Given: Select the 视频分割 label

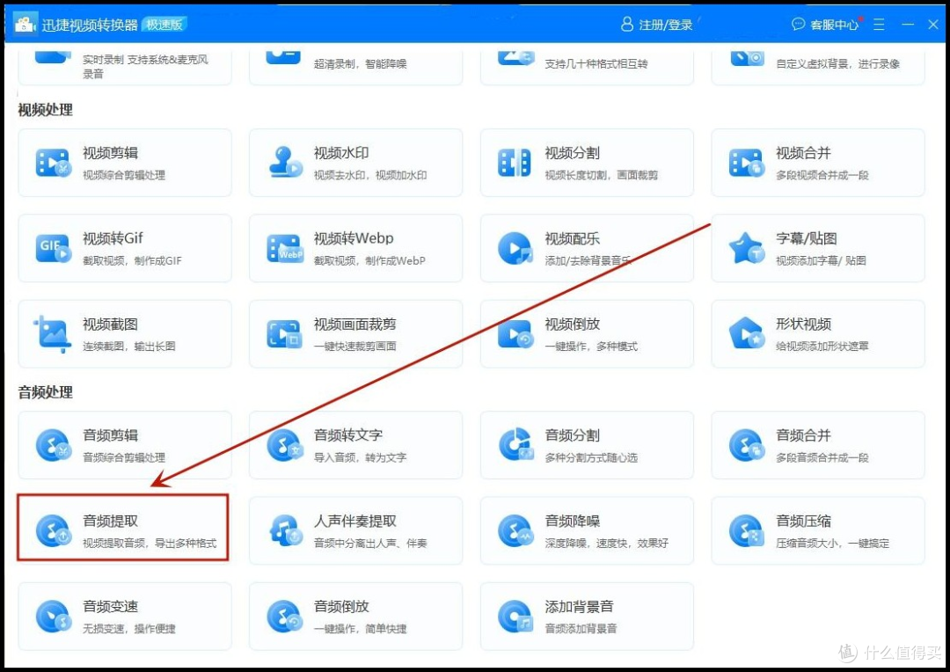Looking at the screenshot, I should [572, 153].
